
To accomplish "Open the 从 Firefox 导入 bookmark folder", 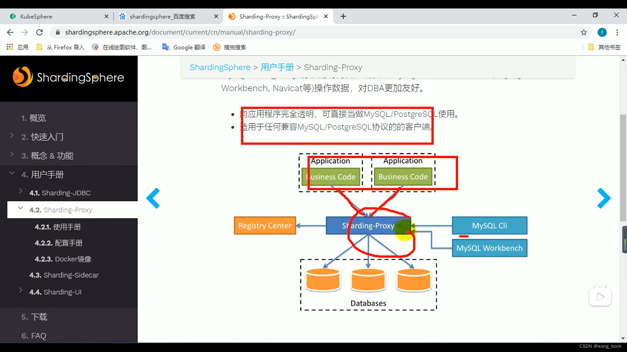I will [60, 47].
